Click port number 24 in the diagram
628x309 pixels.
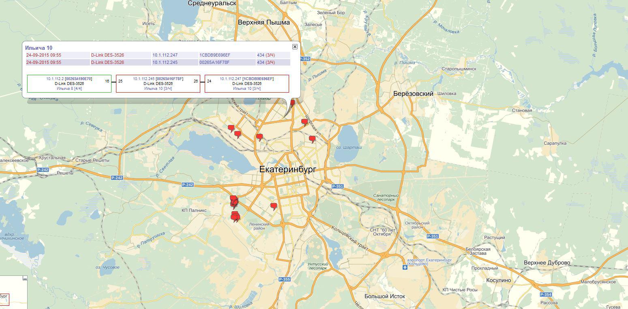click(209, 81)
